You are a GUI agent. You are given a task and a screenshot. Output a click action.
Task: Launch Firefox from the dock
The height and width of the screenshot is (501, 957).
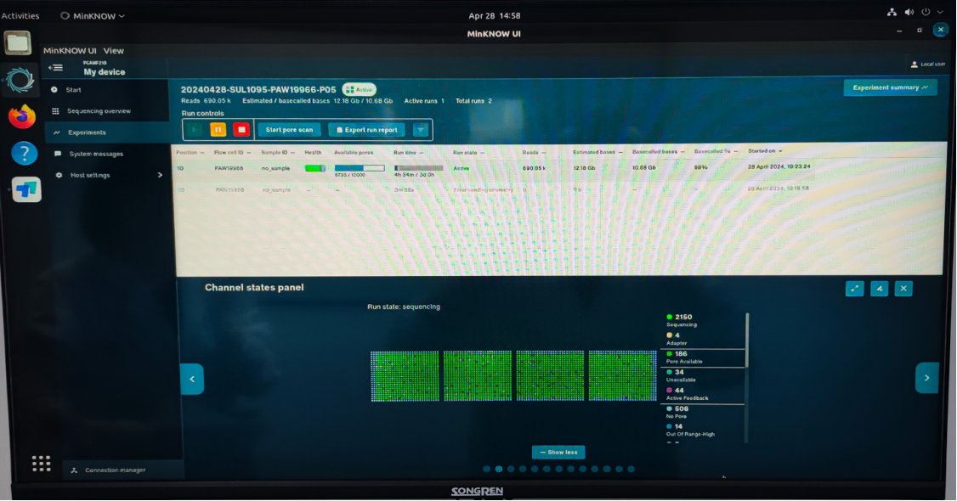click(x=22, y=115)
